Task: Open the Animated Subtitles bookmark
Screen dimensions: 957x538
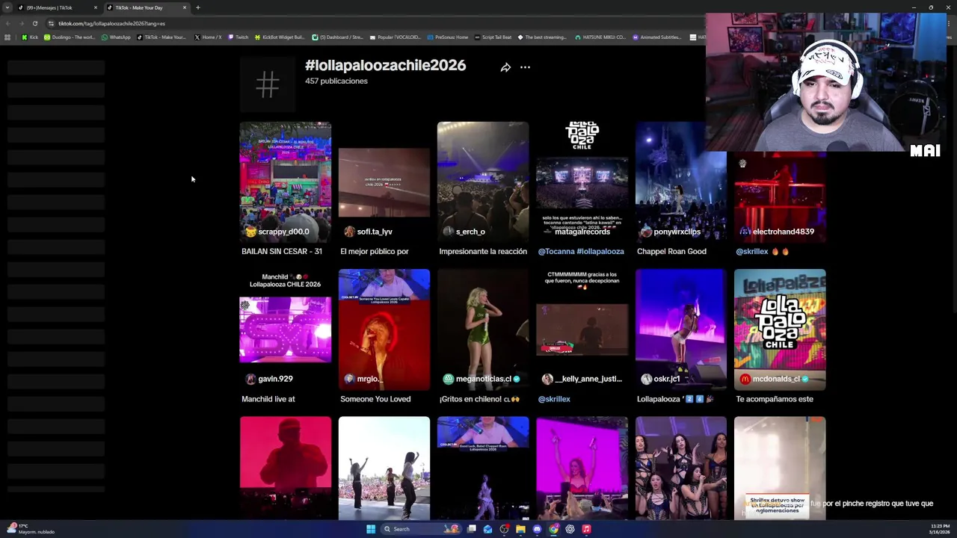Action: click(x=658, y=37)
